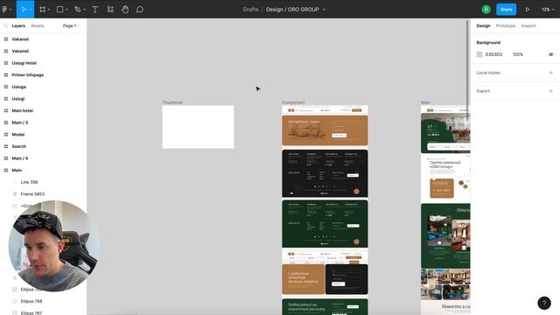Click frame icon next to Uslugi Hotel
The width and height of the screenshot is (560, 315).
point(6,63)
